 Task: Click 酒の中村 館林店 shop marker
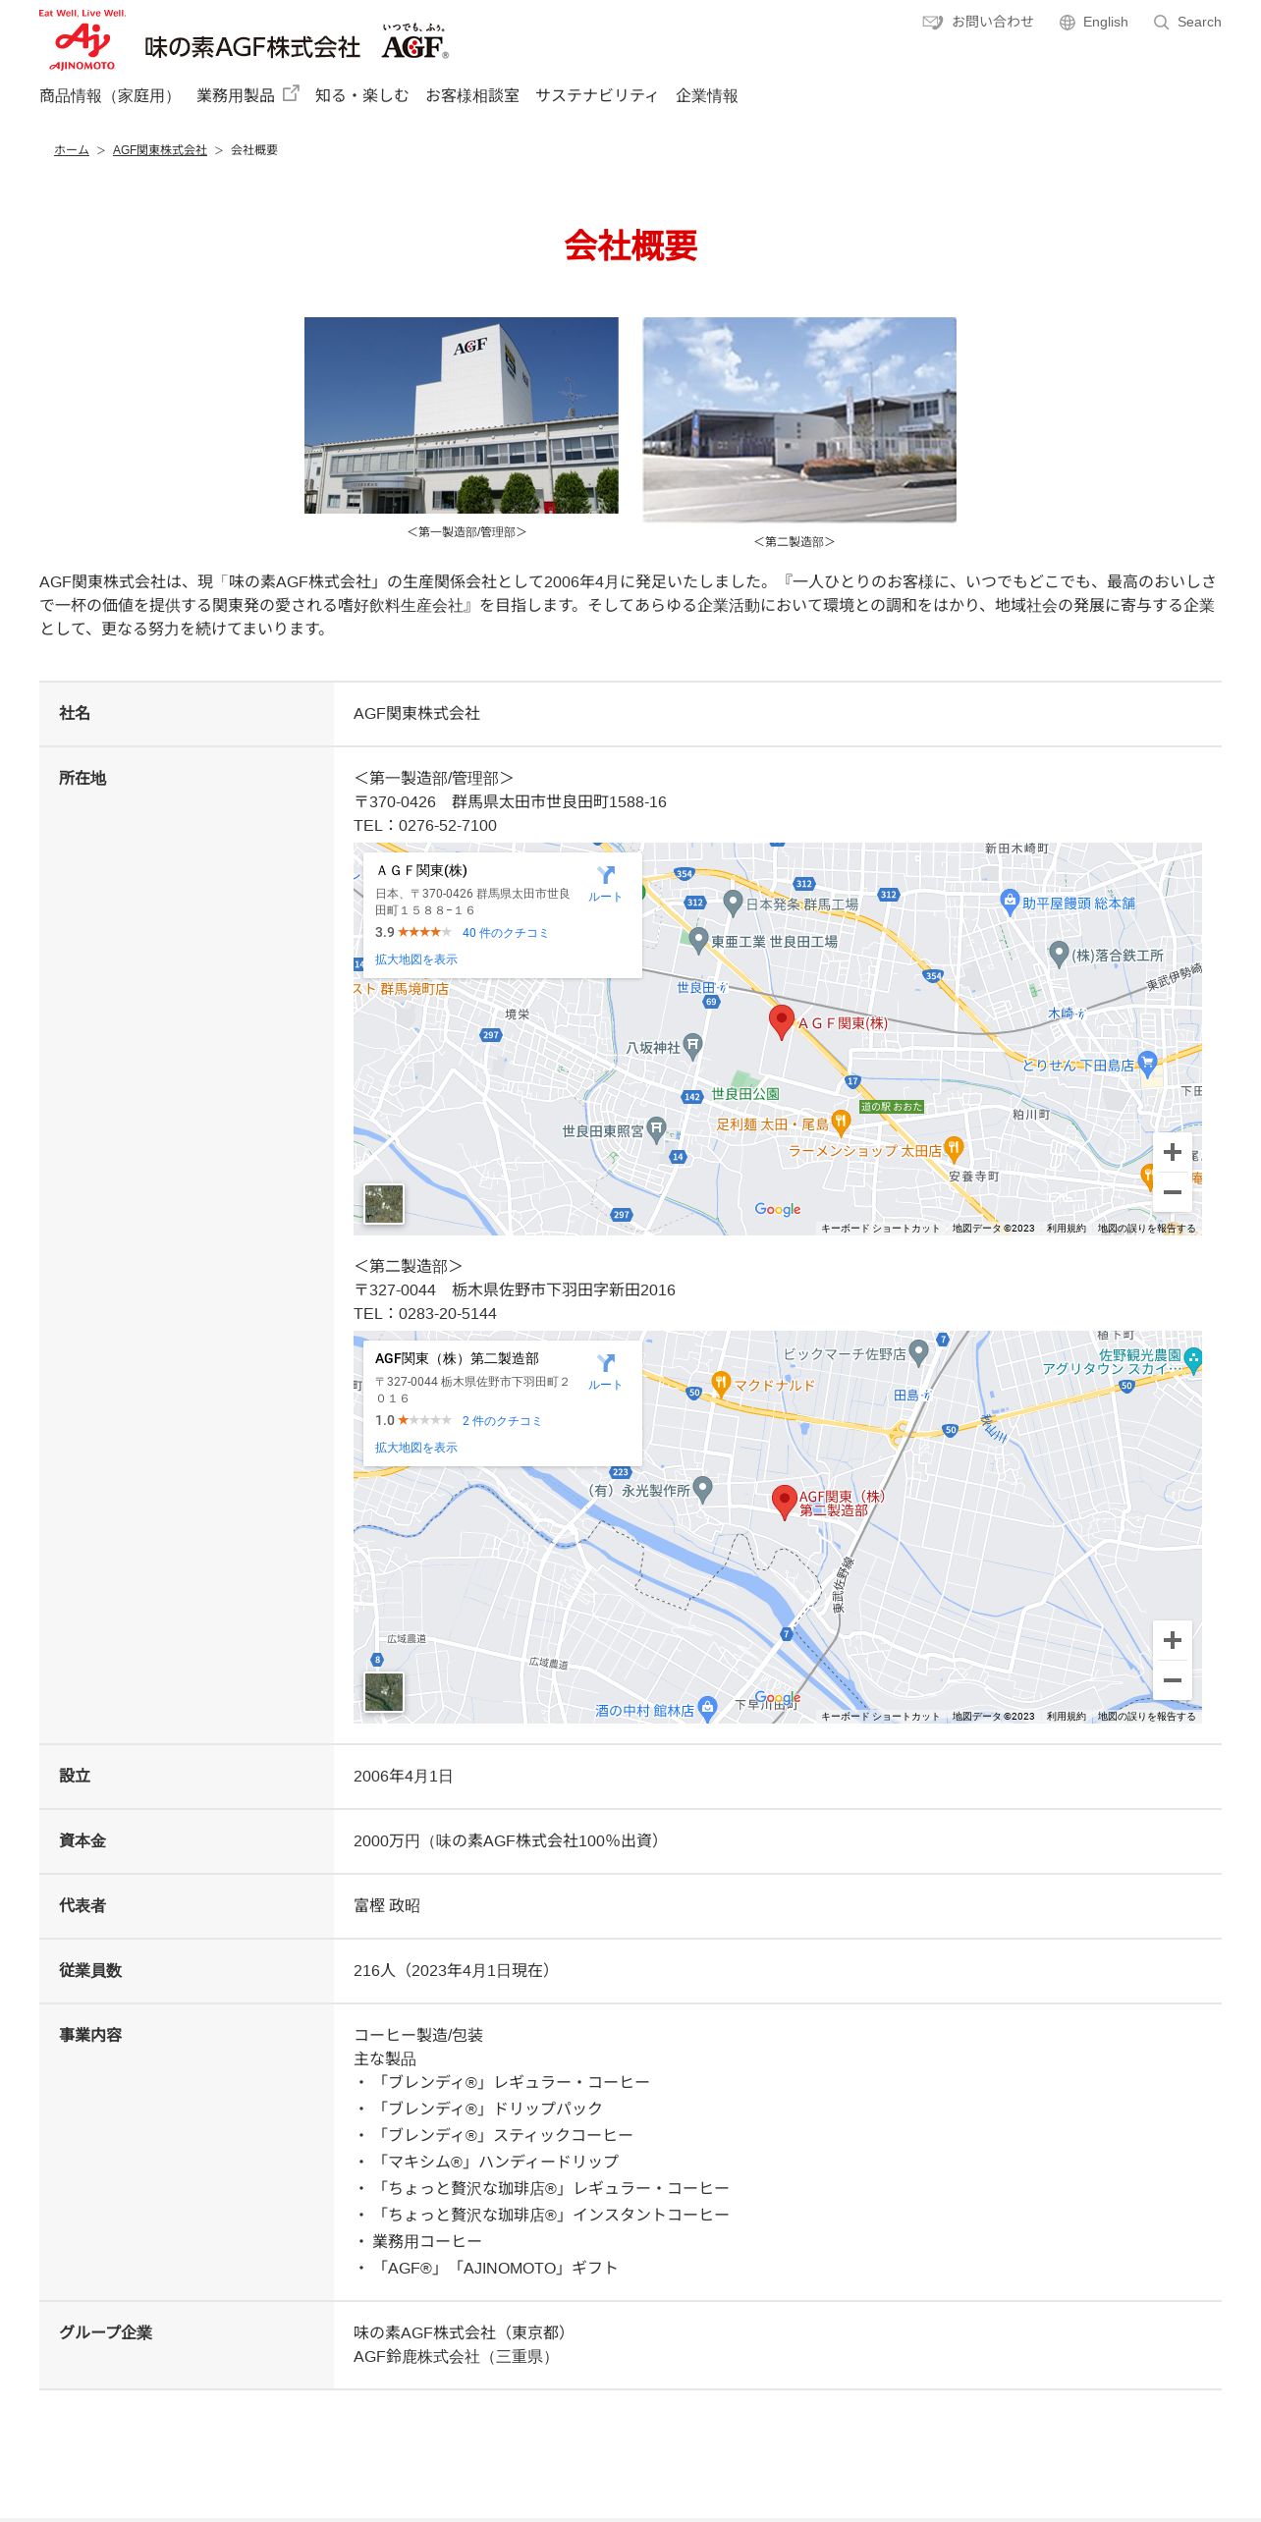point(707,1709)
